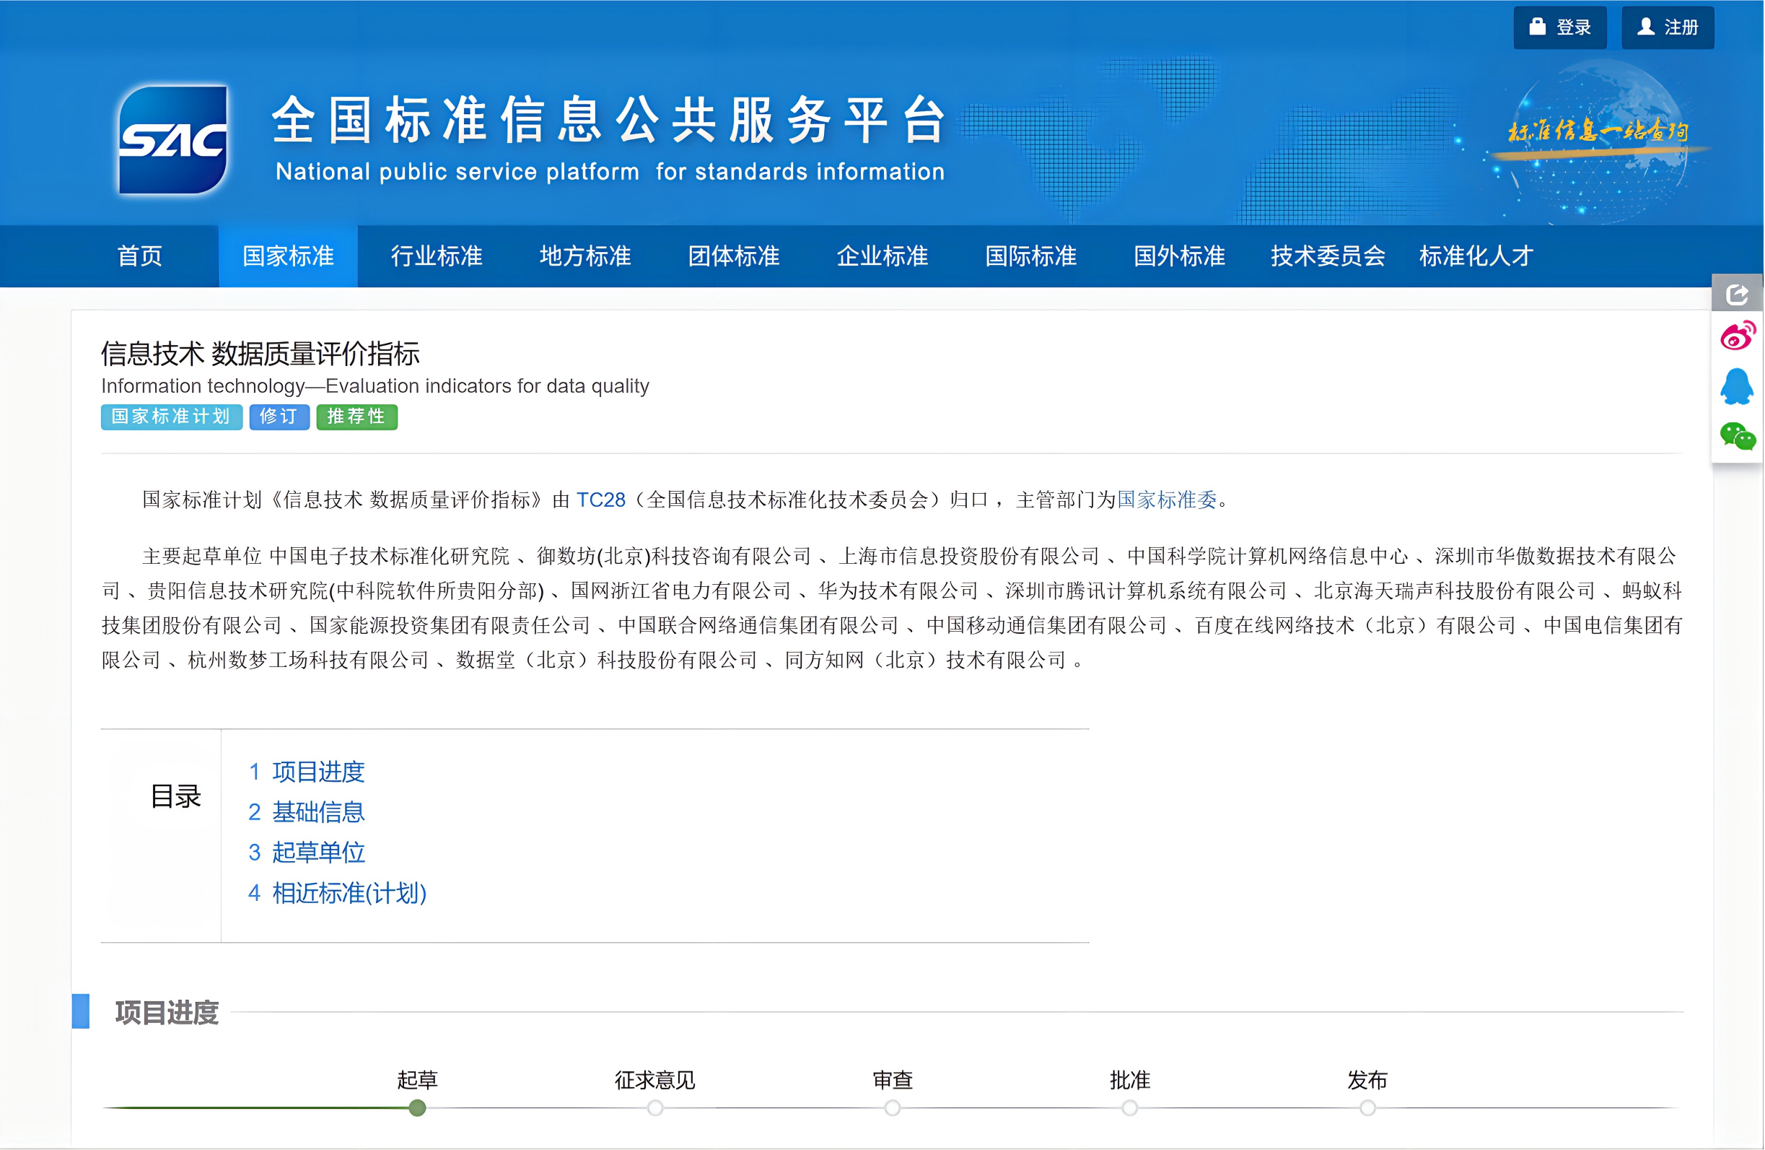The height and width of the screenshot is (1150, 1765).
Task: Click the SAC logo
Action: [173, 140]
